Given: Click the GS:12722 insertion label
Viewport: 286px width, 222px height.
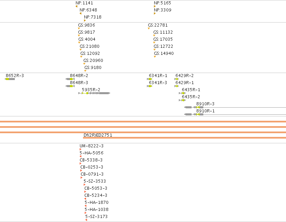Looking at the screenshot, I should [x=163, y=46].
